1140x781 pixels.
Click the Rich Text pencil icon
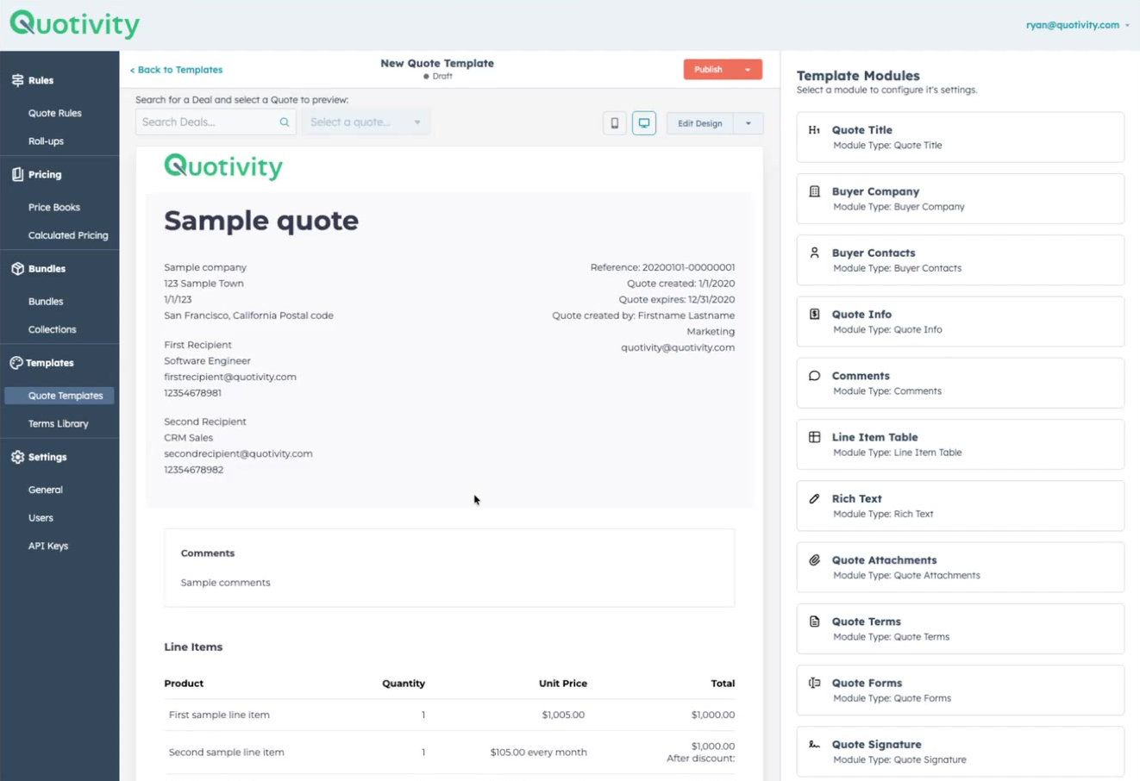814,498
